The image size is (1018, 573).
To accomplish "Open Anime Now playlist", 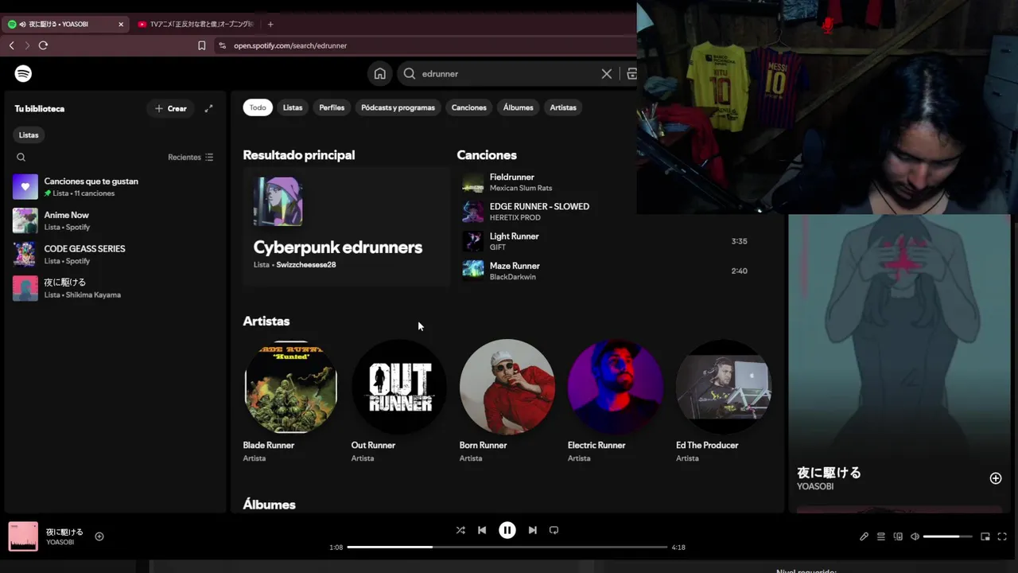I will tap(114, 220).
